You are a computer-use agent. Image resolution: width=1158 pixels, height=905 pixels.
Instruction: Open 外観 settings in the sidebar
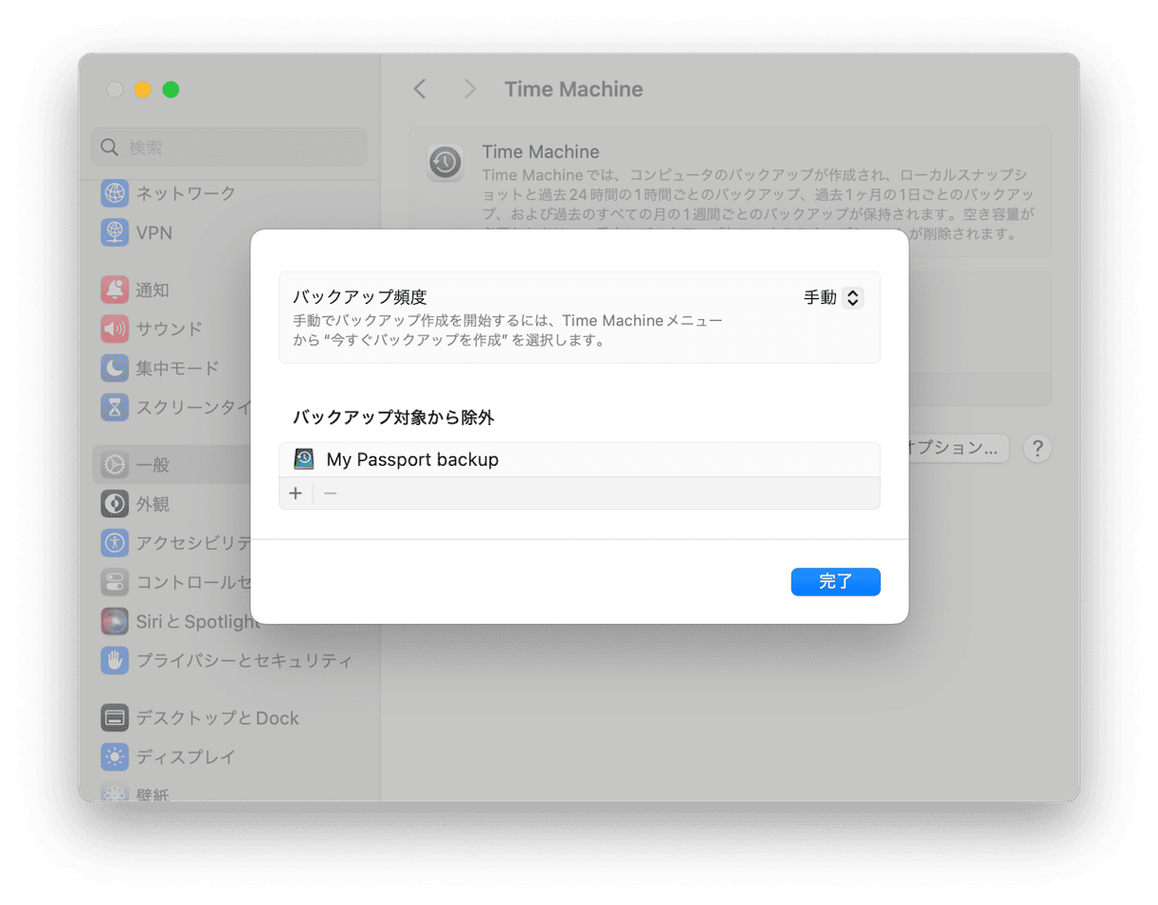click(135, 504)
